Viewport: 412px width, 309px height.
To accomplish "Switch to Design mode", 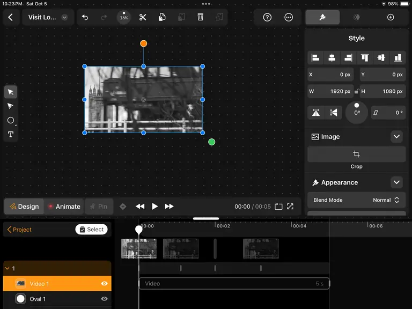I will [x=24, y=207].
